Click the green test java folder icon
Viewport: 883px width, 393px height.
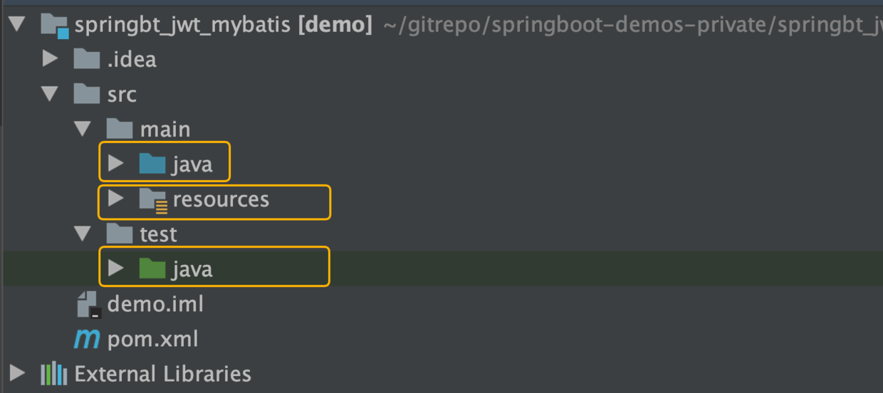pos(152,269)
